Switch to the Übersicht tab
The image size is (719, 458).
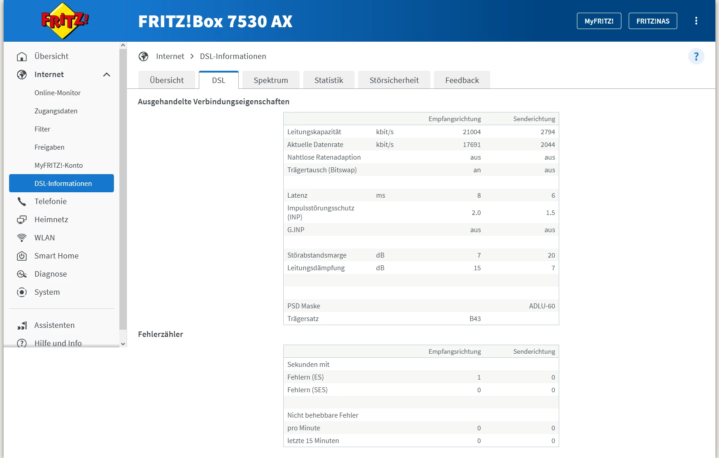(167, 80)
